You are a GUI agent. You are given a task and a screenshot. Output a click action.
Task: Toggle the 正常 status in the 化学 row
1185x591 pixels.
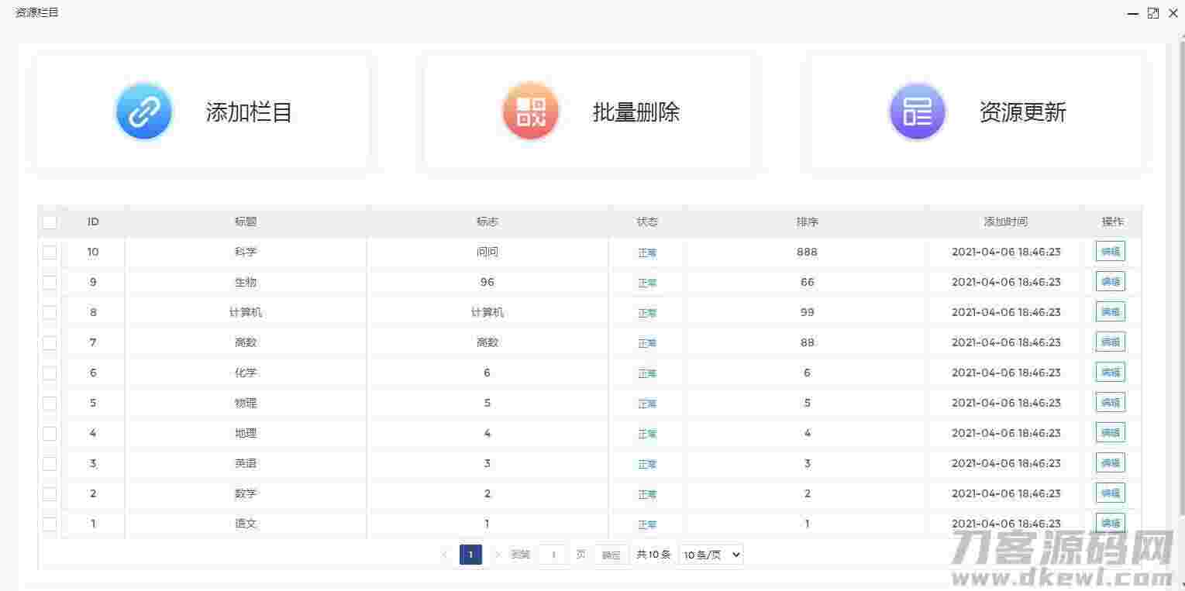(x=647, y=373)
